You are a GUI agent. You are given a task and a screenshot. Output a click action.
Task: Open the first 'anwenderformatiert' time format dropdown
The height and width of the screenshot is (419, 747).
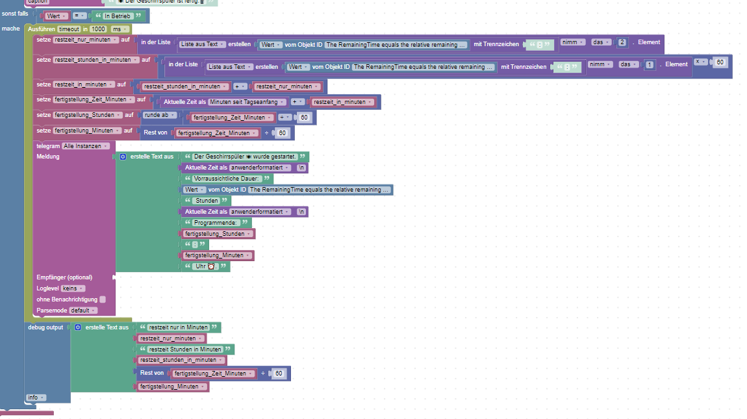click(260, 168)
